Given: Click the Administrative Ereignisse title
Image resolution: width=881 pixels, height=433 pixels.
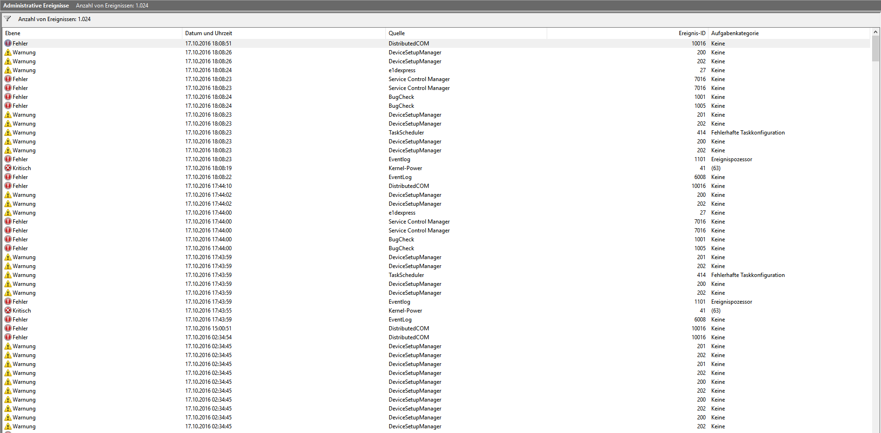Looking at the screenshot, I should coord(36,6).
